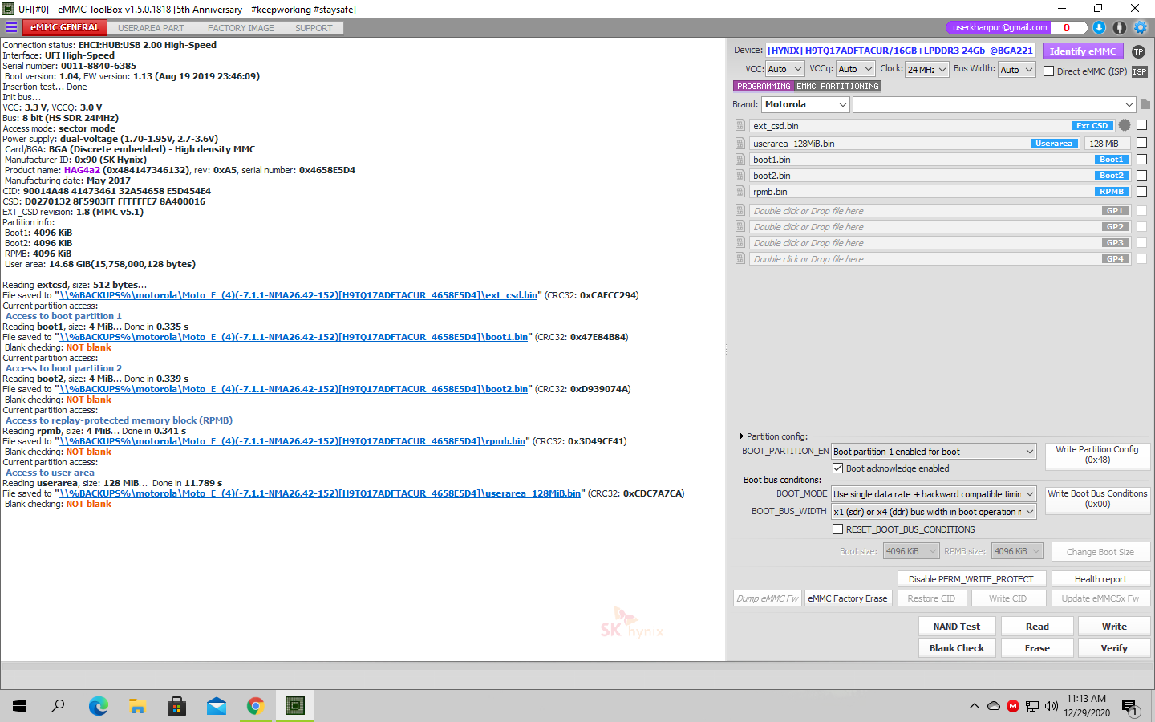
Task: Open BOOT_BUS_WIDTH dropdown
Action: tap(934, 512)
